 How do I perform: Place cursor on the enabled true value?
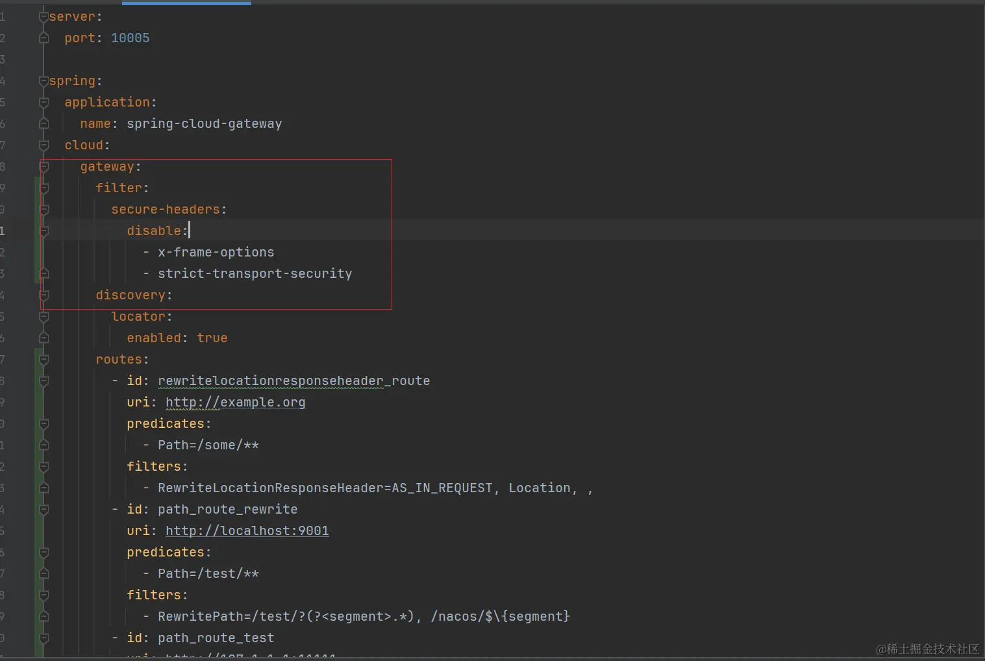click(x=212, y=338)
